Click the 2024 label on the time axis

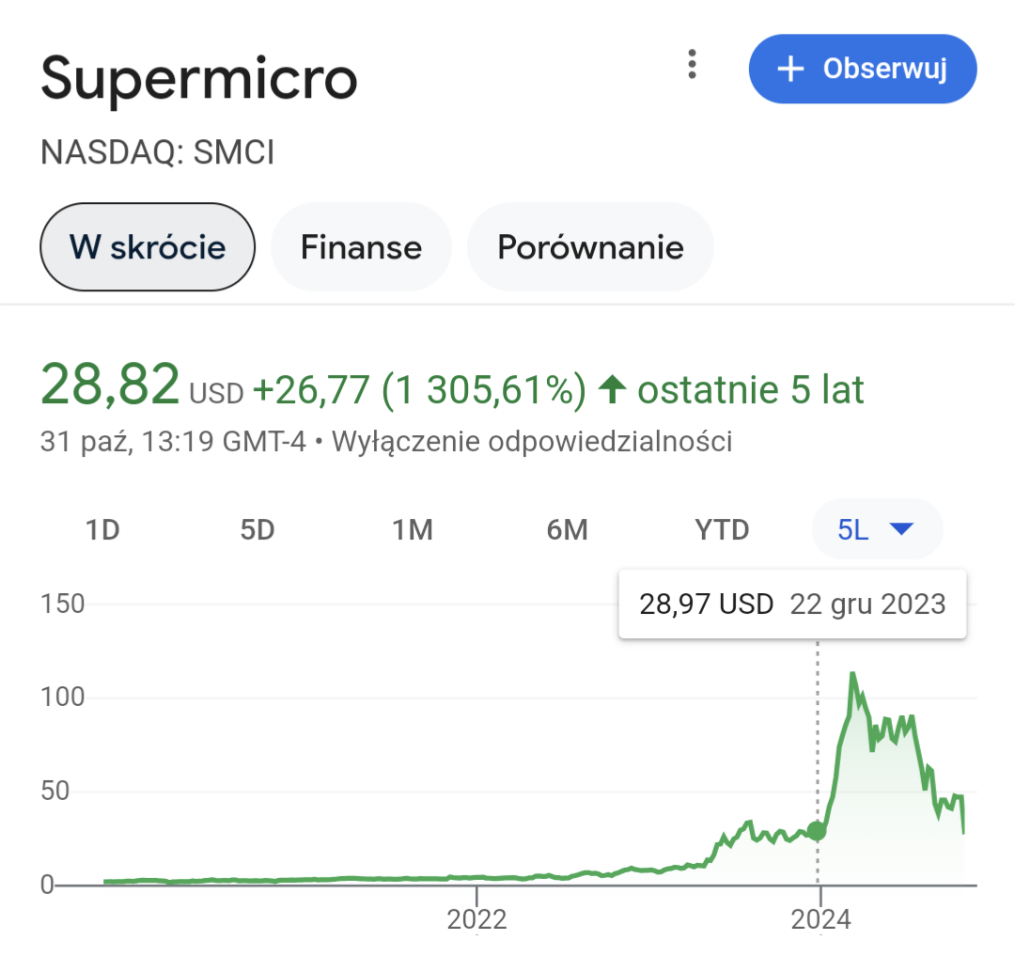pyautogui.click(x=820, y=918)
